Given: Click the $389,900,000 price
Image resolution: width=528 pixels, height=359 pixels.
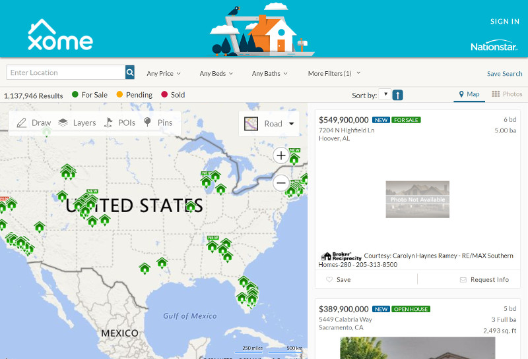Looking at the screenshot, I should [x=343, y=309].
